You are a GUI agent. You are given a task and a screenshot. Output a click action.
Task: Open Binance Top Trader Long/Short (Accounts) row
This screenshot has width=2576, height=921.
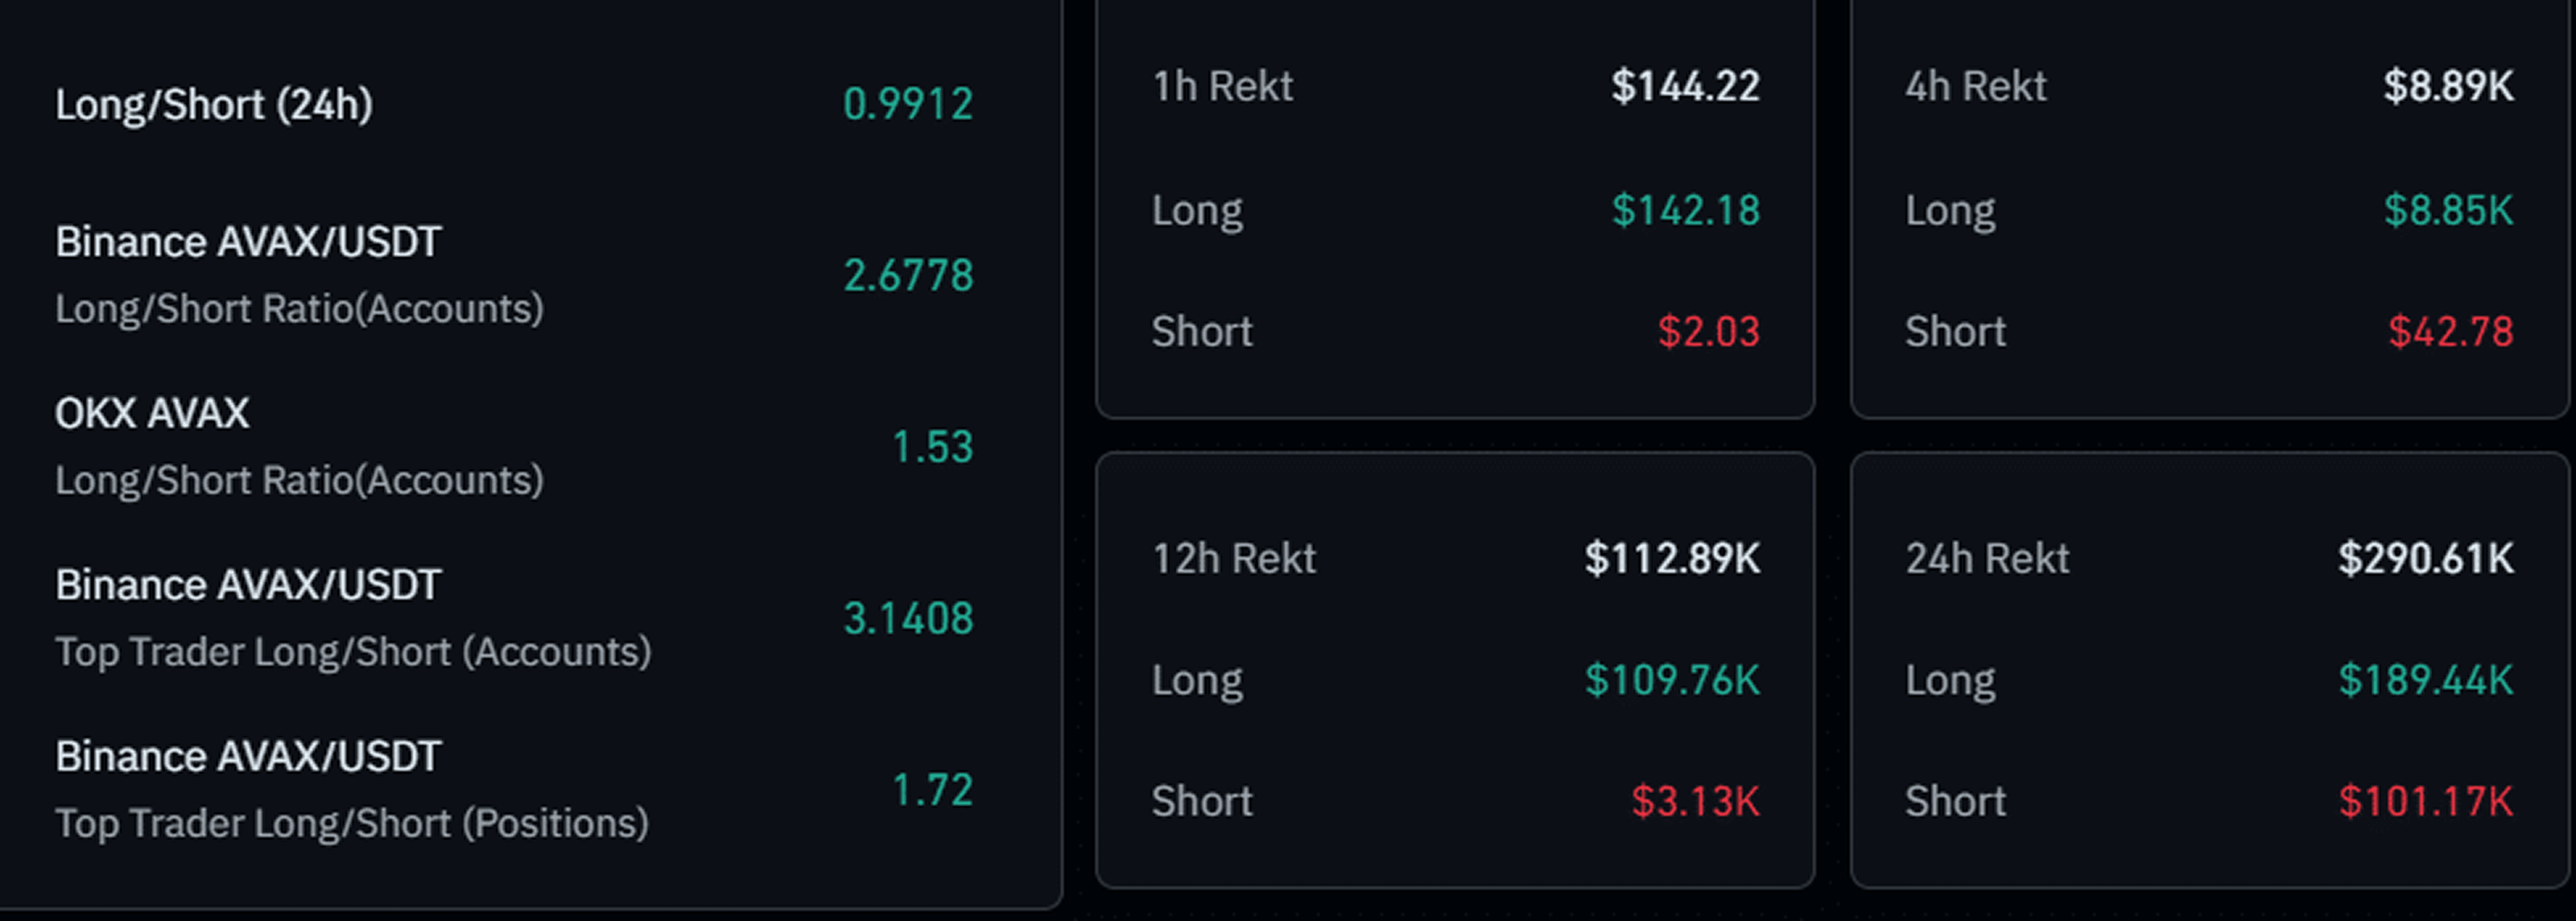tap(514, 618)
